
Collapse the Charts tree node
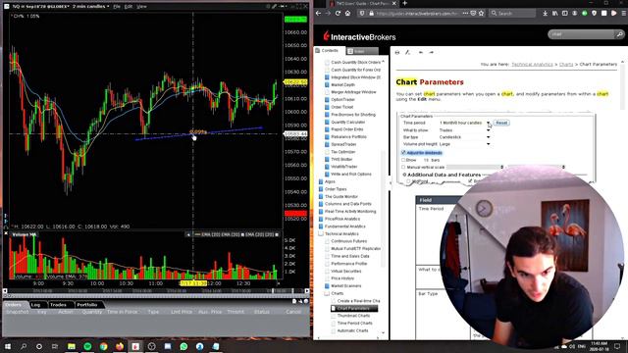327,293
